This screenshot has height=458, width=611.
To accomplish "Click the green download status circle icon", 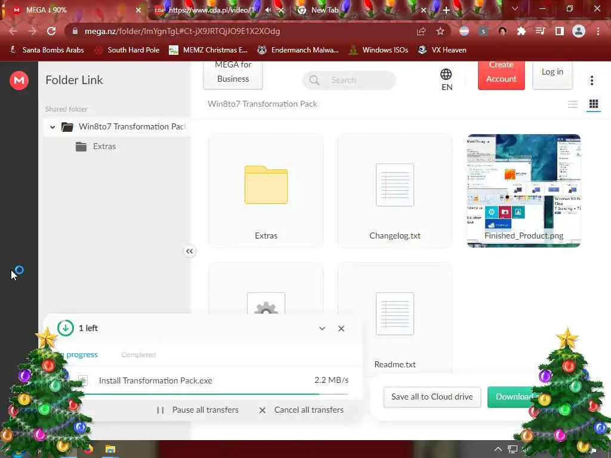I will (x=66, y=328).
